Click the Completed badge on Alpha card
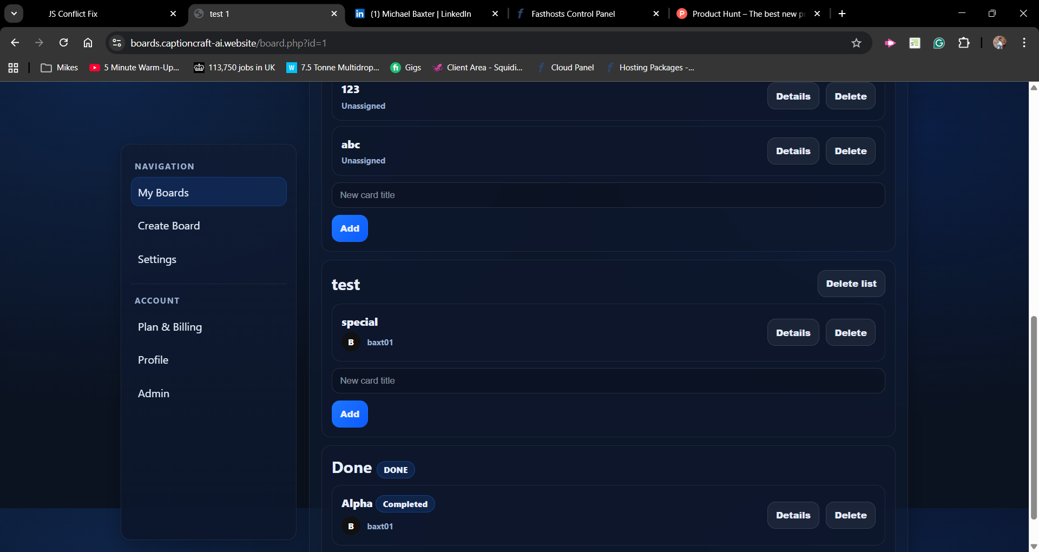Image resolution: width=1039 pixels, height=552 pixels. [405, 503]
